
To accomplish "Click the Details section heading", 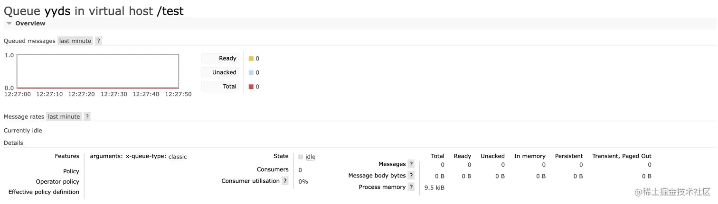I will point(13,143).
